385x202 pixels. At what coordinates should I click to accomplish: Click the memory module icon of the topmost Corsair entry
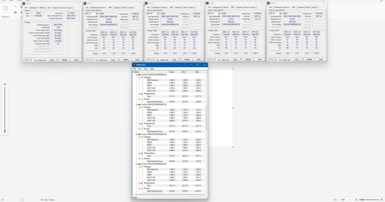pos(139,75)
